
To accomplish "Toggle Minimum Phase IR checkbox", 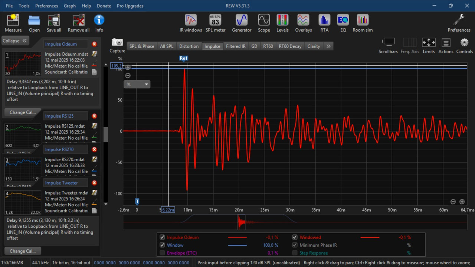I will (x=295, y=245).
